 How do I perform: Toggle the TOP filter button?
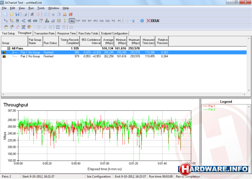pyautogui.click(x=78, y=21)
